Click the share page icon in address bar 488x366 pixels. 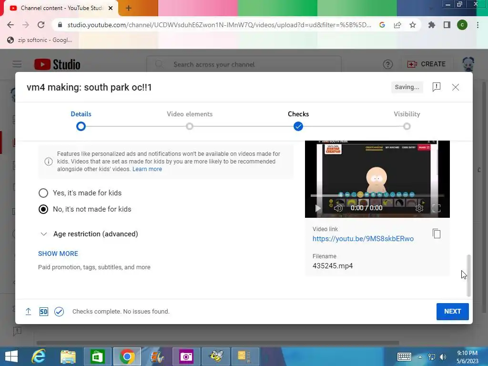[397, 25]
